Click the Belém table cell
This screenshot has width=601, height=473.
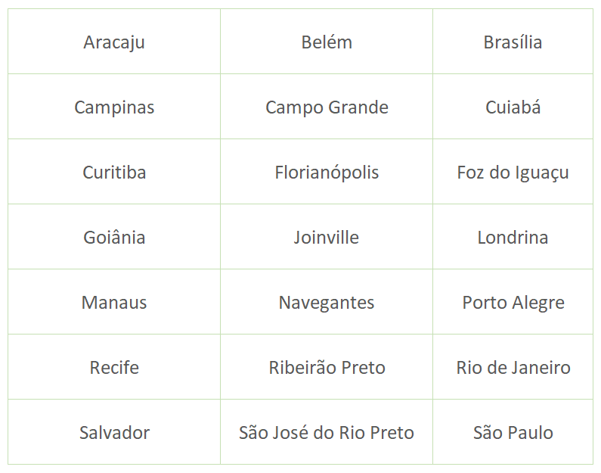click(x=327, y=42)
